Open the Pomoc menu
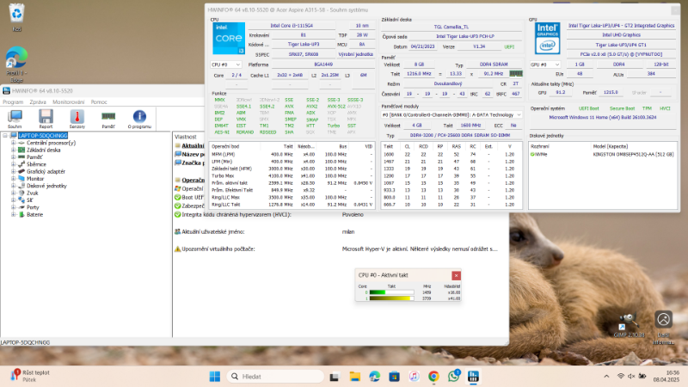This screenshot has height=387, width=688. click(99, 101)
